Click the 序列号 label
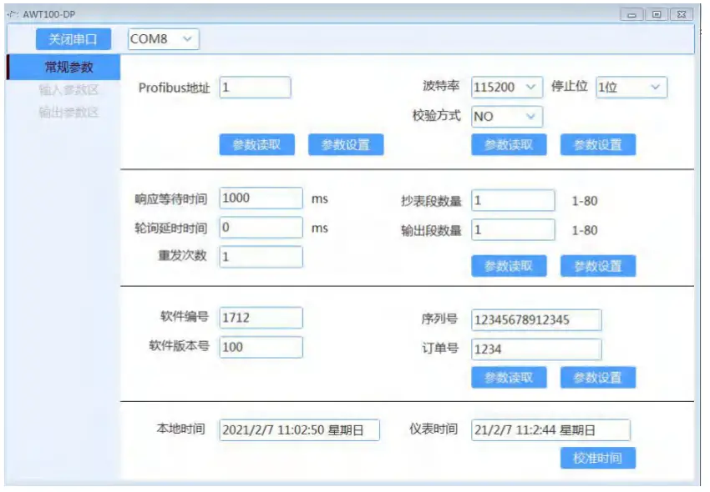The height and width of the screenshot is (492, 710). tap(439, 319)
